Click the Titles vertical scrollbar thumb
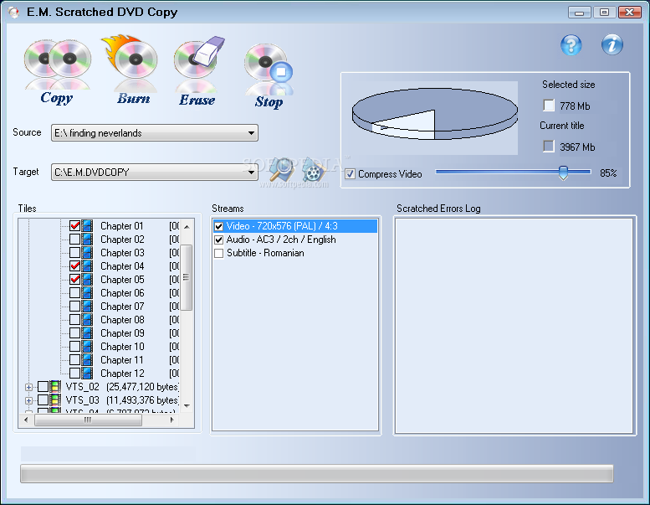This screenshot has height=505, width=650. (x=187, y=277)
